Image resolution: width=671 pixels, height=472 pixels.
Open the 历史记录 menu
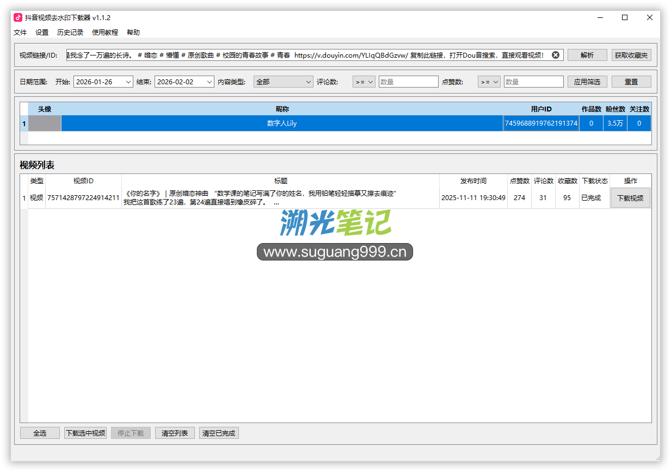70,33
